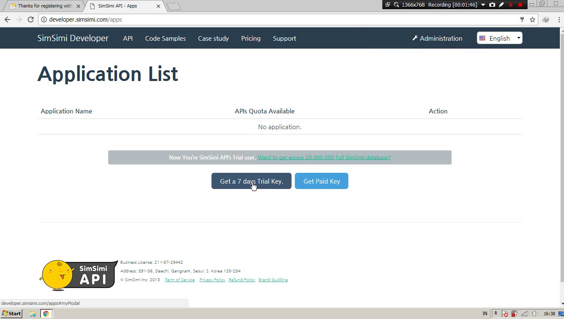The image size is (564, 319).
Task: Expand the recorder options arrow
Action: pos(483,5)
